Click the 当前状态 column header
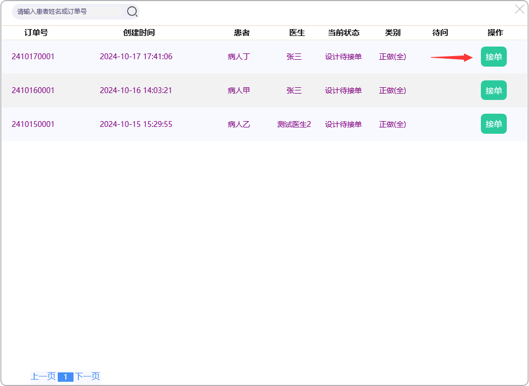The width and height of the screenshot is (529, 386). tap(343, 33)
